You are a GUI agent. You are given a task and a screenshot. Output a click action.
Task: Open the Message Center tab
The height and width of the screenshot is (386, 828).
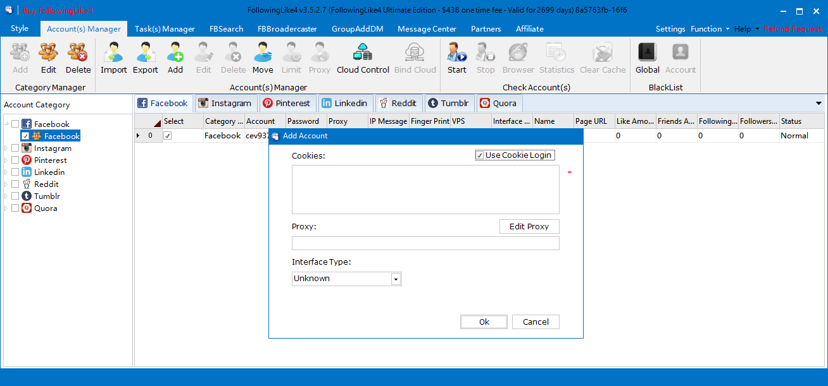(427, 29)
